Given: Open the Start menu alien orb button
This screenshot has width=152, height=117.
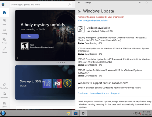Looking at the screenshot, I should [x=3, y=113].
